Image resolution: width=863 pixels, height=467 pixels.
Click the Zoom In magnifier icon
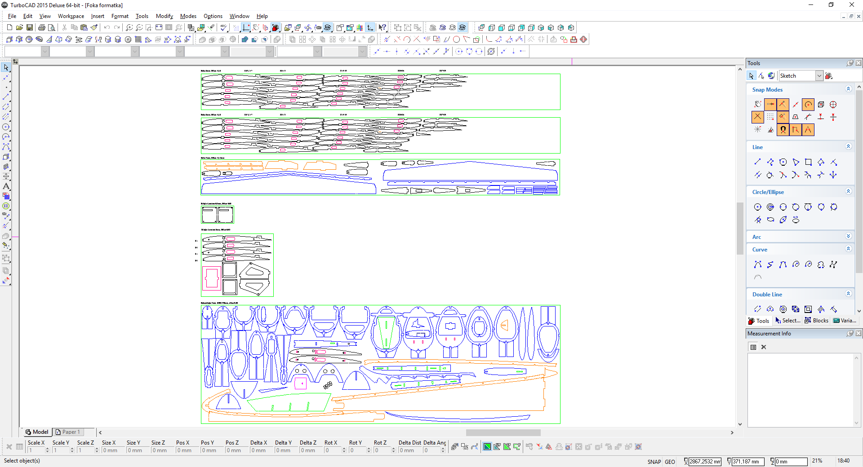129,27
